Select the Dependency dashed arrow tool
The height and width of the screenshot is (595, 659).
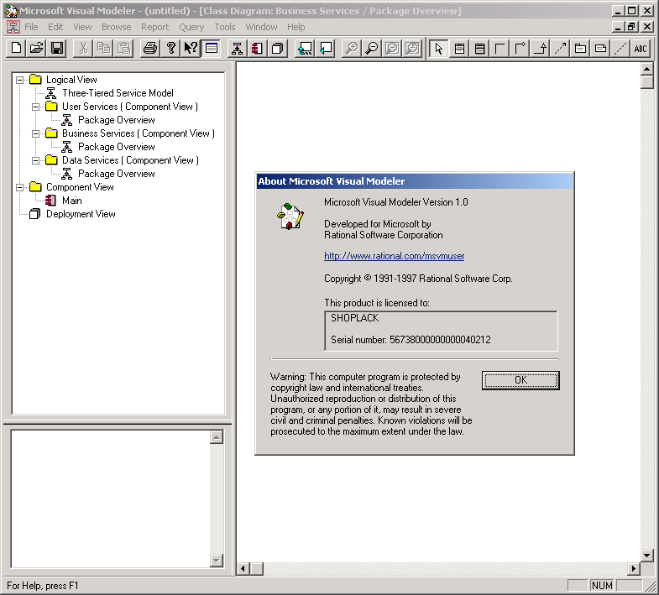[560, 49]
